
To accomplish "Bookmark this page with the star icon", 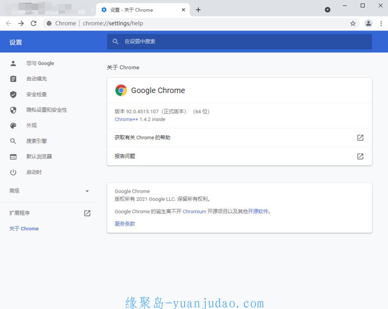I will [353, 23].
